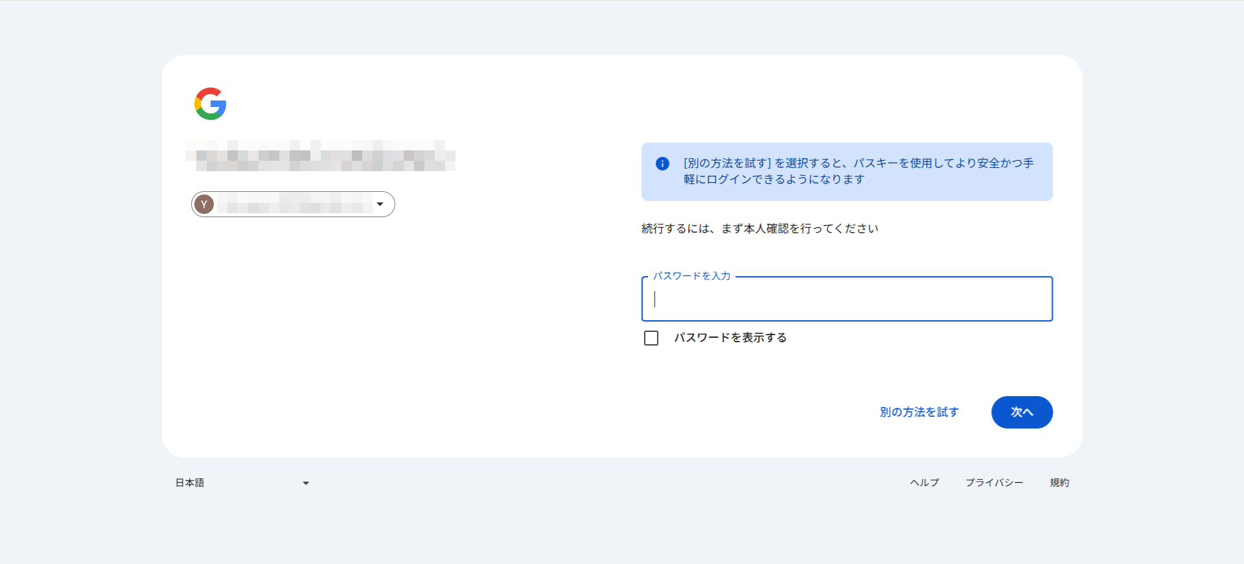Open the account switcher email chip
1244x564 pixels.
[293, 204]
